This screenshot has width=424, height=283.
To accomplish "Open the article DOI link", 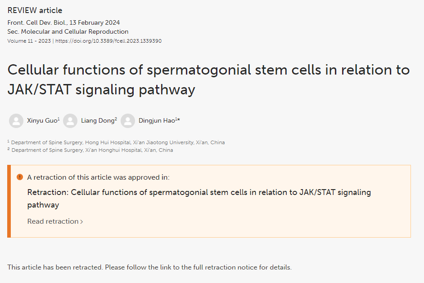I will coord(108,41).
